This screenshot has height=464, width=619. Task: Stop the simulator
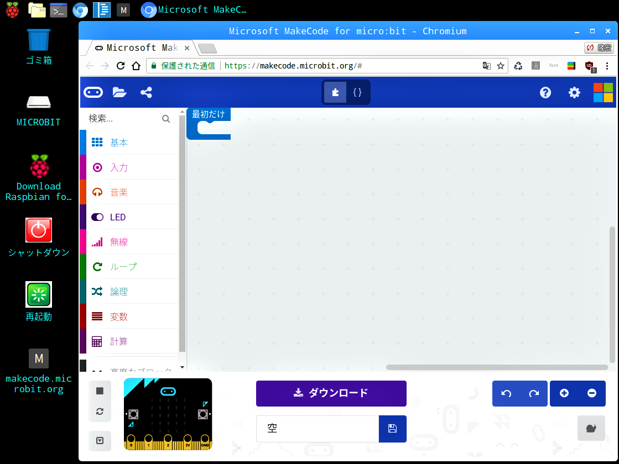tap(100, 391)
